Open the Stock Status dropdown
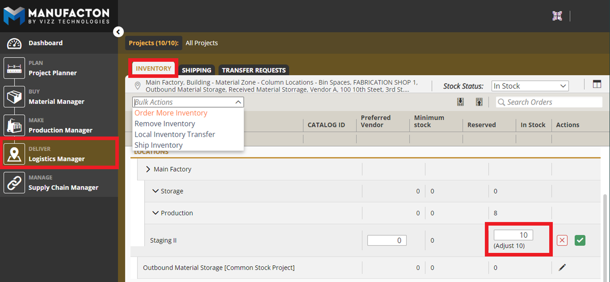This screenshot has width=610, height=282. point(530,86)
